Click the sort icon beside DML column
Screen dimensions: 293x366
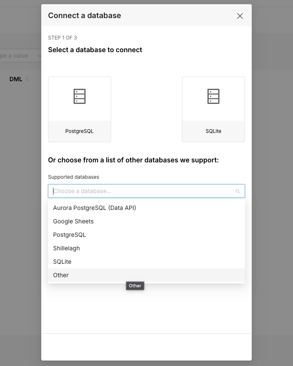pyautogui.click(x=27, y=79)
